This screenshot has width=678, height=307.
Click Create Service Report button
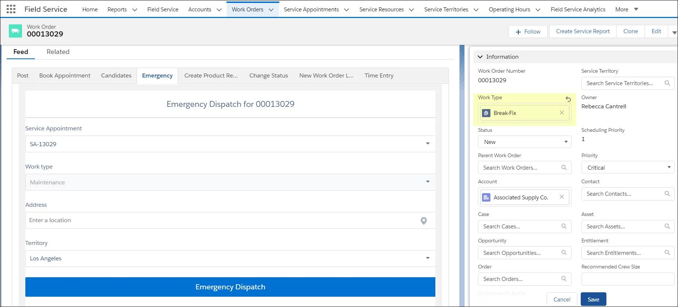point(583,32)
